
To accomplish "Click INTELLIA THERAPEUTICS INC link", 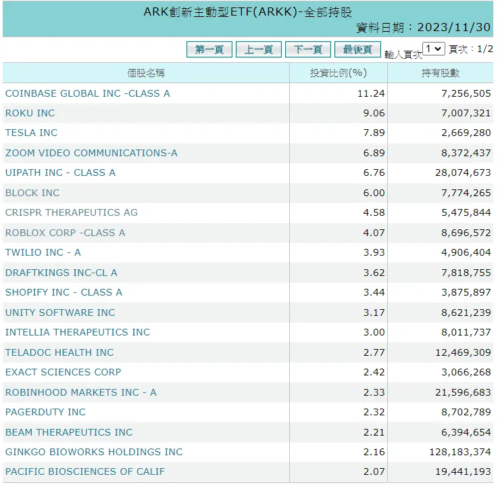I will tap(78, 332).
